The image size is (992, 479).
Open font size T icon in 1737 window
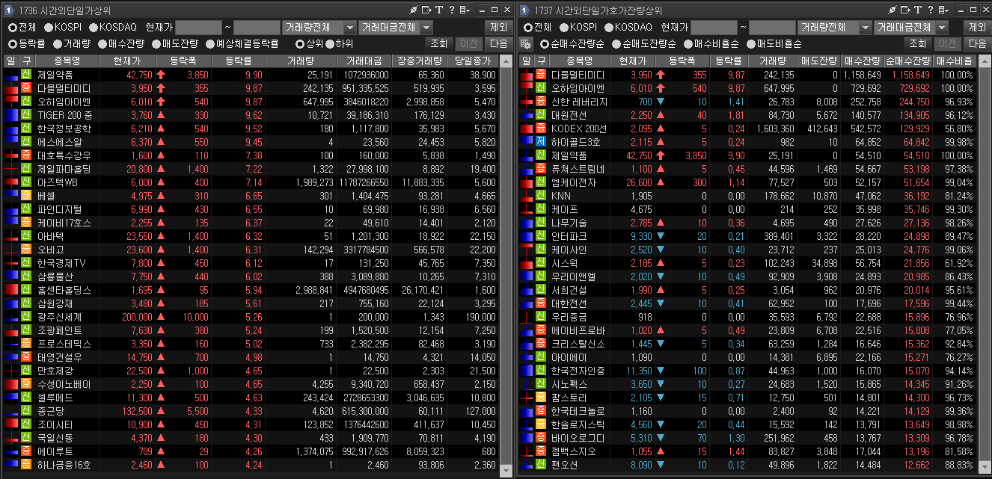click(x=917, y=10)
